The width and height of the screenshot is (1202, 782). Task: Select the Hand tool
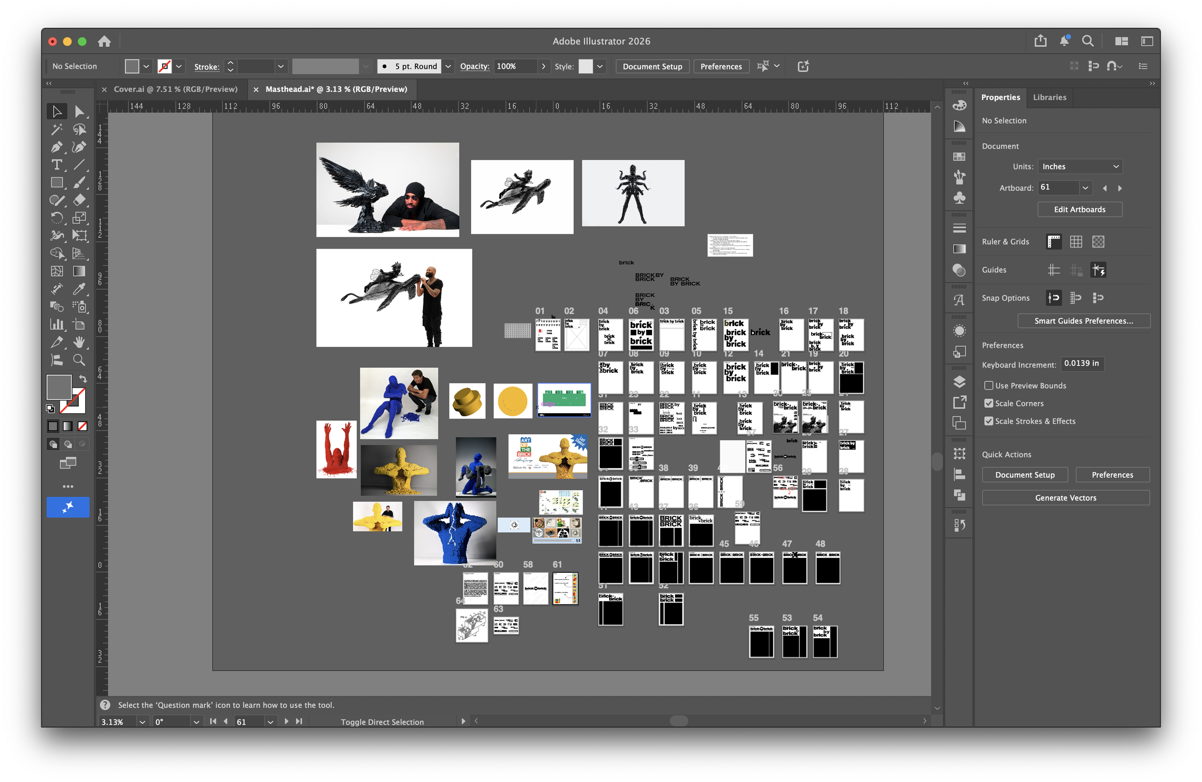79,342
